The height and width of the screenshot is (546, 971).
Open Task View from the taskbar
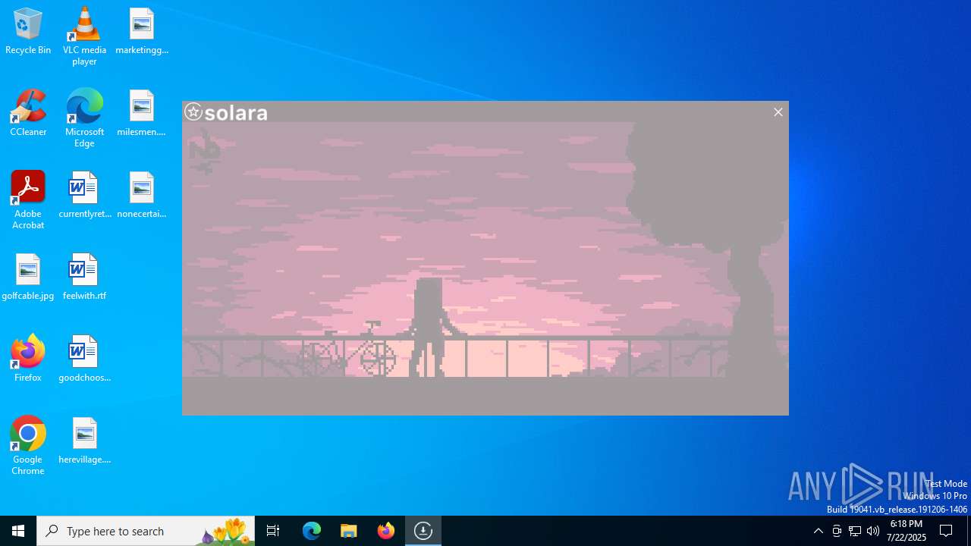pos(273,531)
